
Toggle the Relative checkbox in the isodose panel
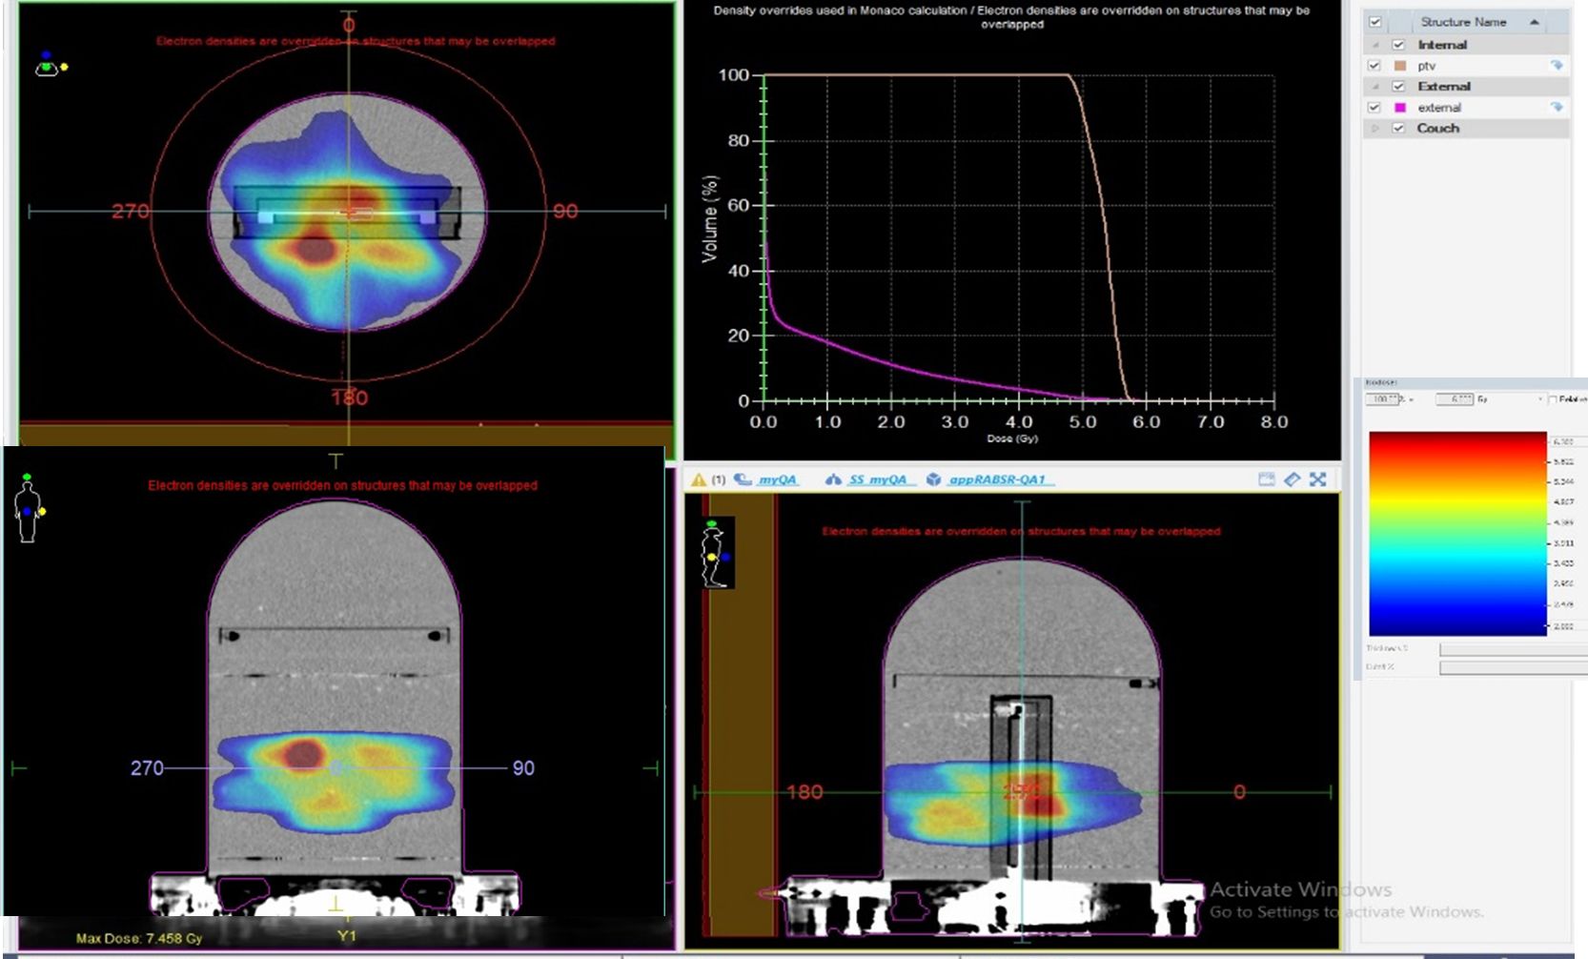coord(1553,399)
